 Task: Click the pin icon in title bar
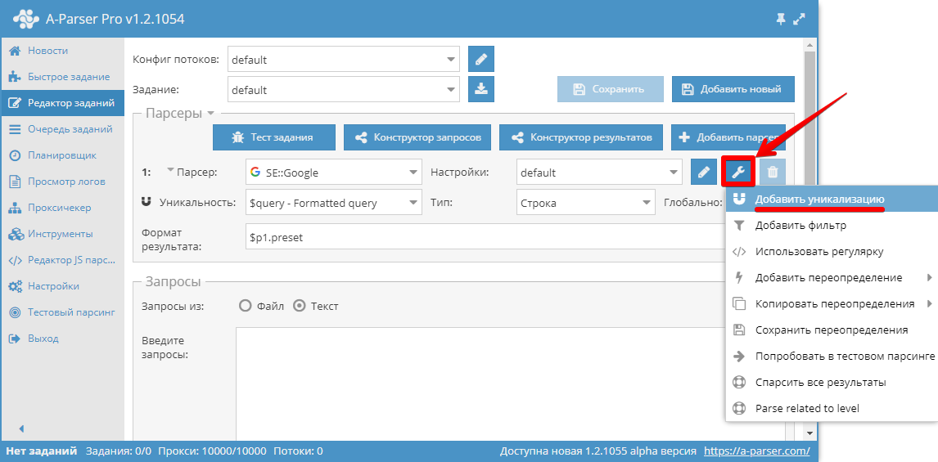click(780, 19)
